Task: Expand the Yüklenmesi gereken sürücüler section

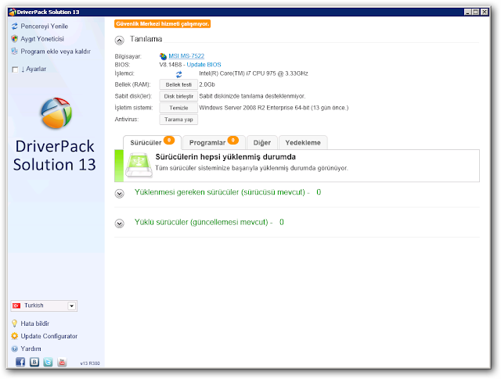Action: 119,193
